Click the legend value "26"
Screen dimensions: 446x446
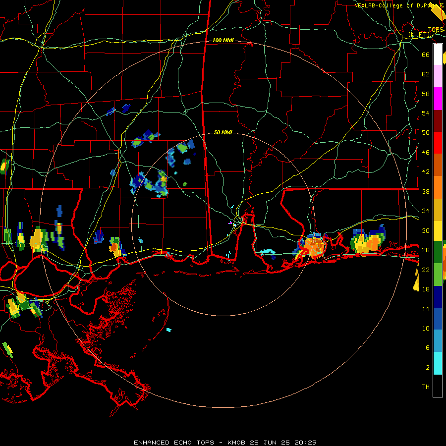(426, 250)
